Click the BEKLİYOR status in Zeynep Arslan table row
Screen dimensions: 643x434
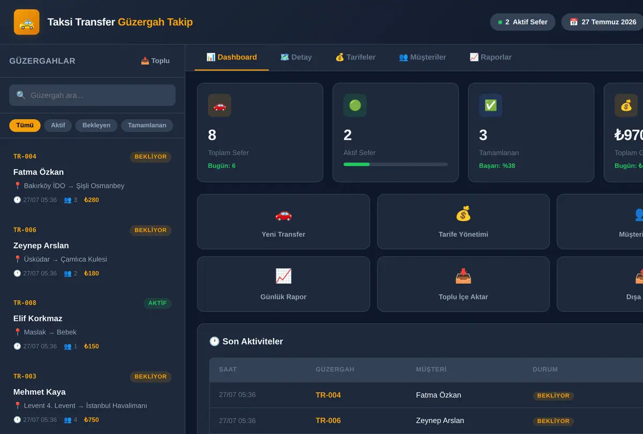click(x=553, y=421)
